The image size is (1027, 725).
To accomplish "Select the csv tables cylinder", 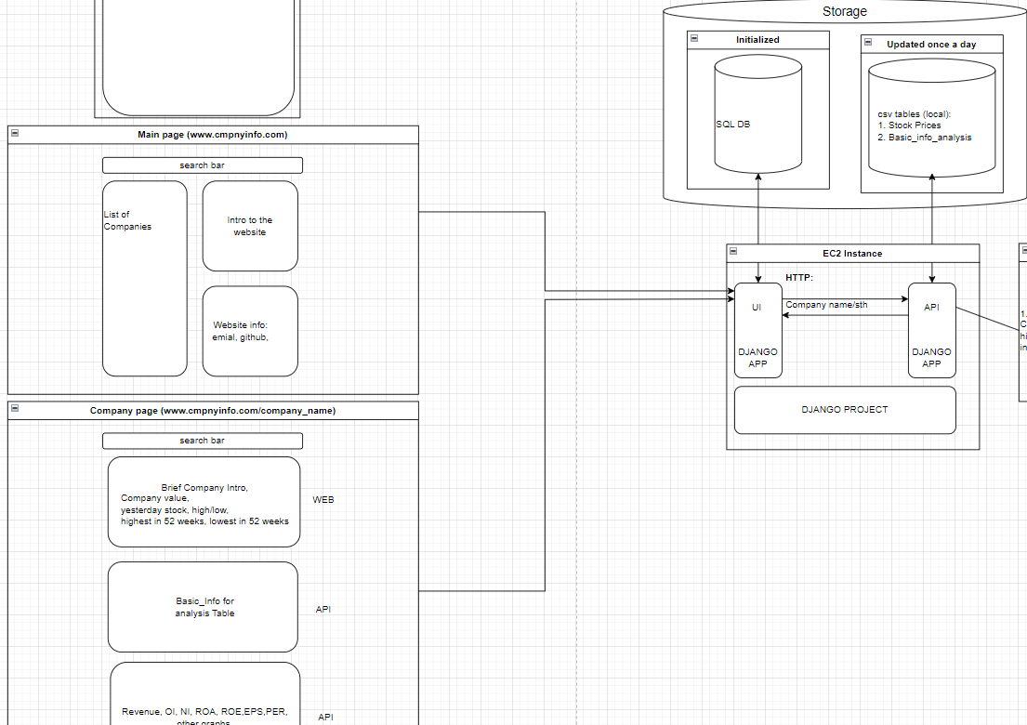I will point(932,118).
